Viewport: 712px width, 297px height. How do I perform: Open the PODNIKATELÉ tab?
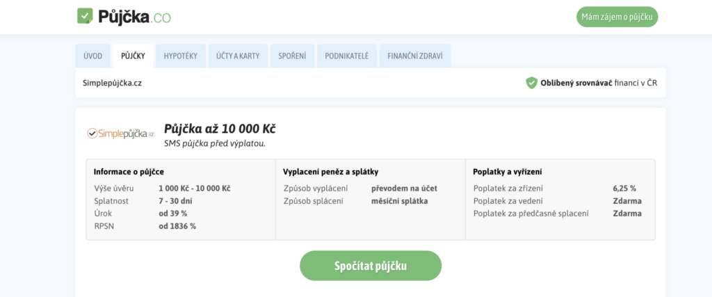tap(346, 56)
